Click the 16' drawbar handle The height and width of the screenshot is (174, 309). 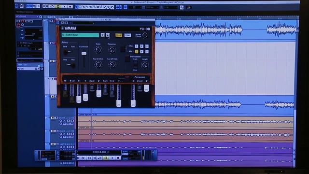click(x=65, y=93)
